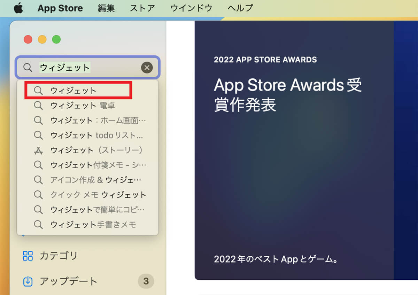This screenshot has width=418, height=295.
Task: Select the suggestion ウィジェットで簡単にコピ…
Action: tap(87, 210)
